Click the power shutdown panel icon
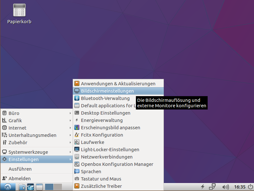 251,187
